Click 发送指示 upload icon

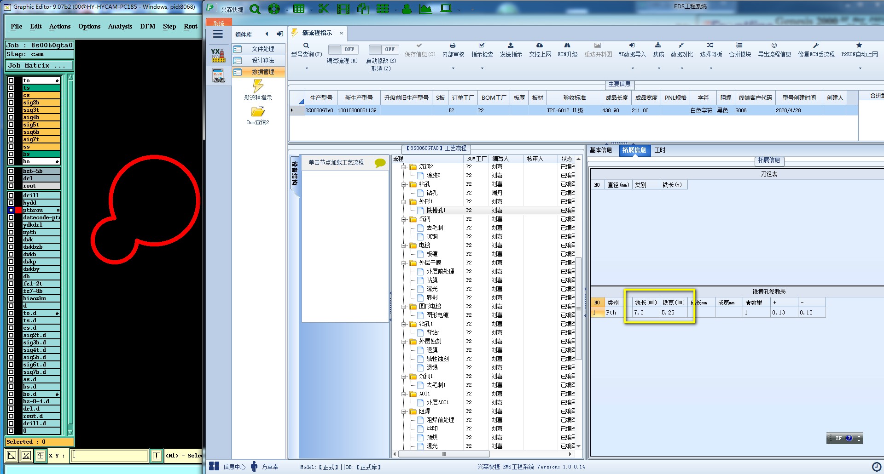[511, 46]
